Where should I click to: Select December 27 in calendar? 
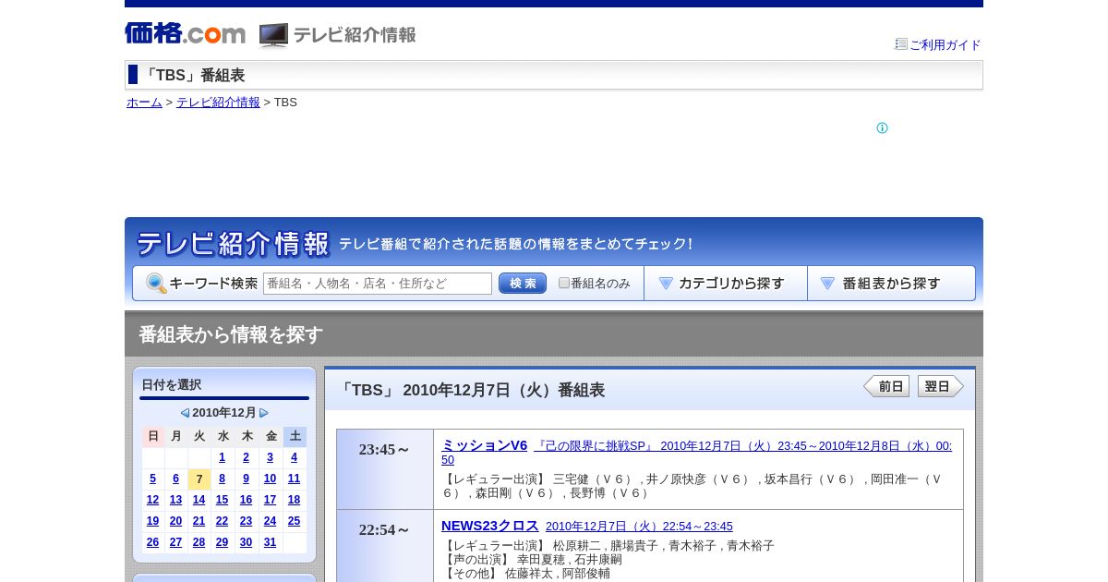(175, 542)
